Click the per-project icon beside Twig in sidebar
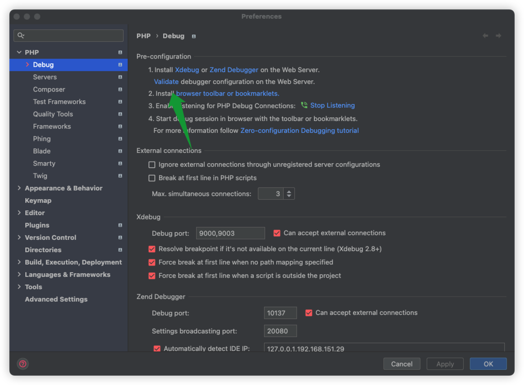 120,176
